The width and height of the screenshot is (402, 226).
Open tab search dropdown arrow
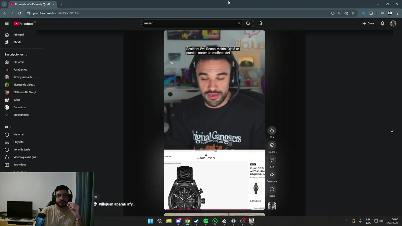click(4, 4)
